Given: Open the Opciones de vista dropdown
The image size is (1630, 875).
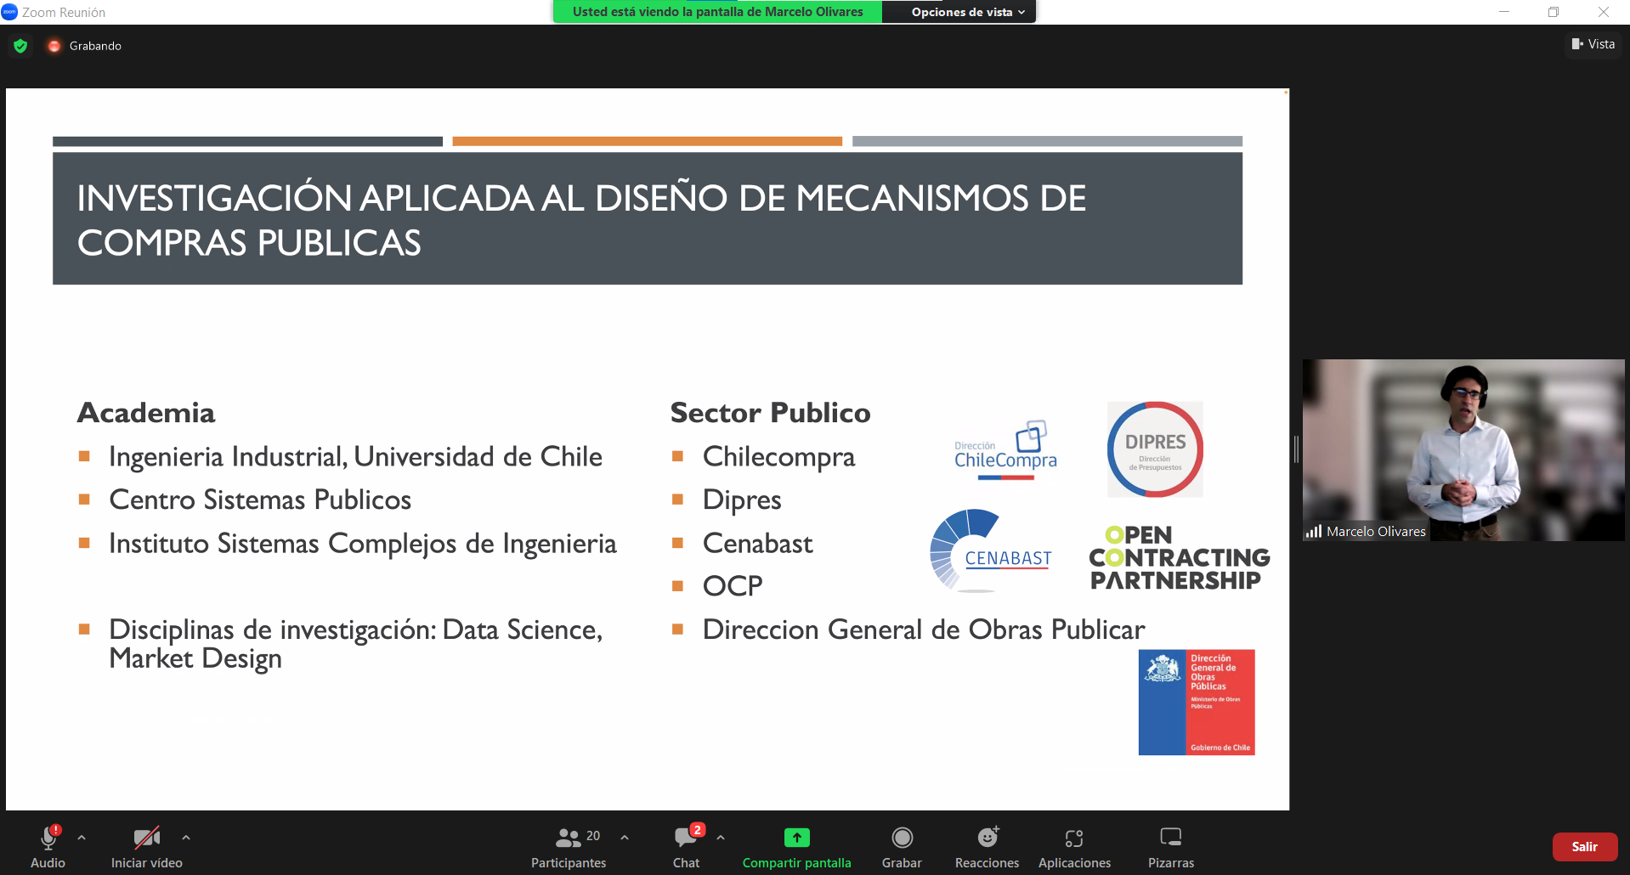Looking at the screenshot, I should 967,12.
